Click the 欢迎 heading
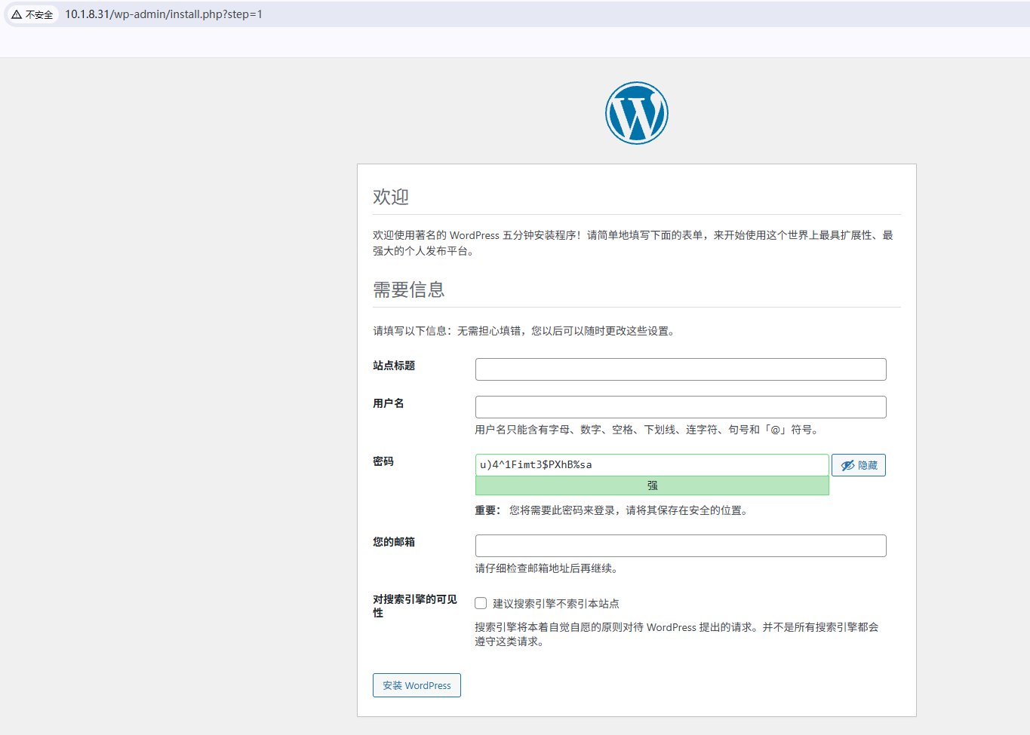The image size is (1030, 735). point(391,197)
